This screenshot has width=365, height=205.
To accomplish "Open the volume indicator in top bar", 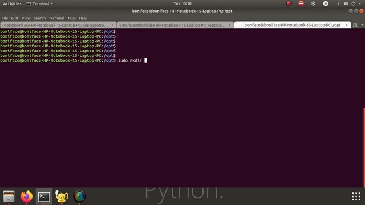I will pyautogui.click(x=346, y=3).
